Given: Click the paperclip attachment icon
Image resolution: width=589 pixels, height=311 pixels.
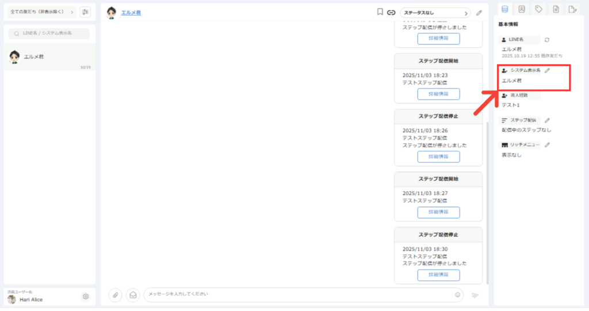Looking at the screenshot, I should pos(116,295).
